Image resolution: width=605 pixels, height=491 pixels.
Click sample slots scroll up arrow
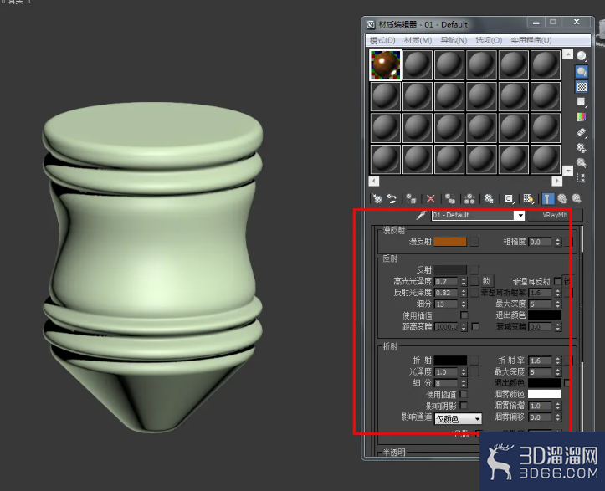[x=567, y=54]
